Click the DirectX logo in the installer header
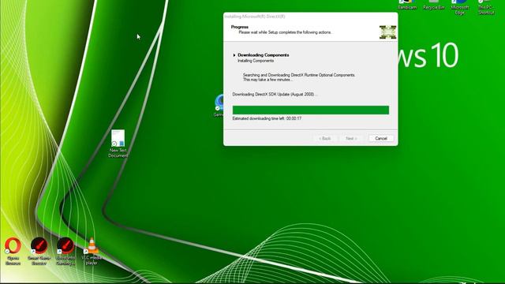 coord(387,32)
